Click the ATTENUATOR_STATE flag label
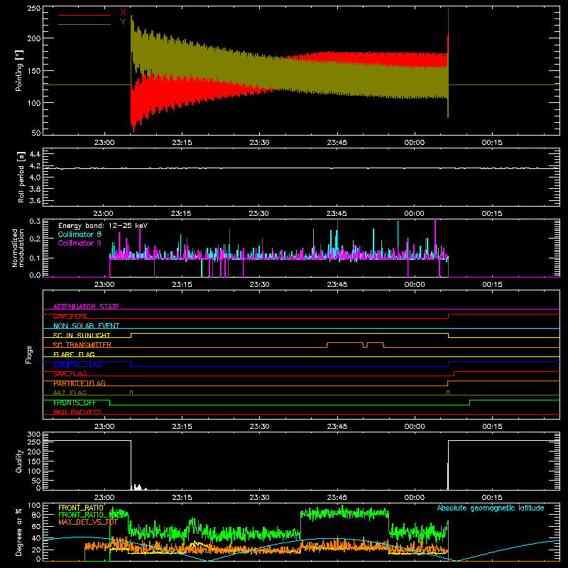The image size is (568, 568). (86, 307)
